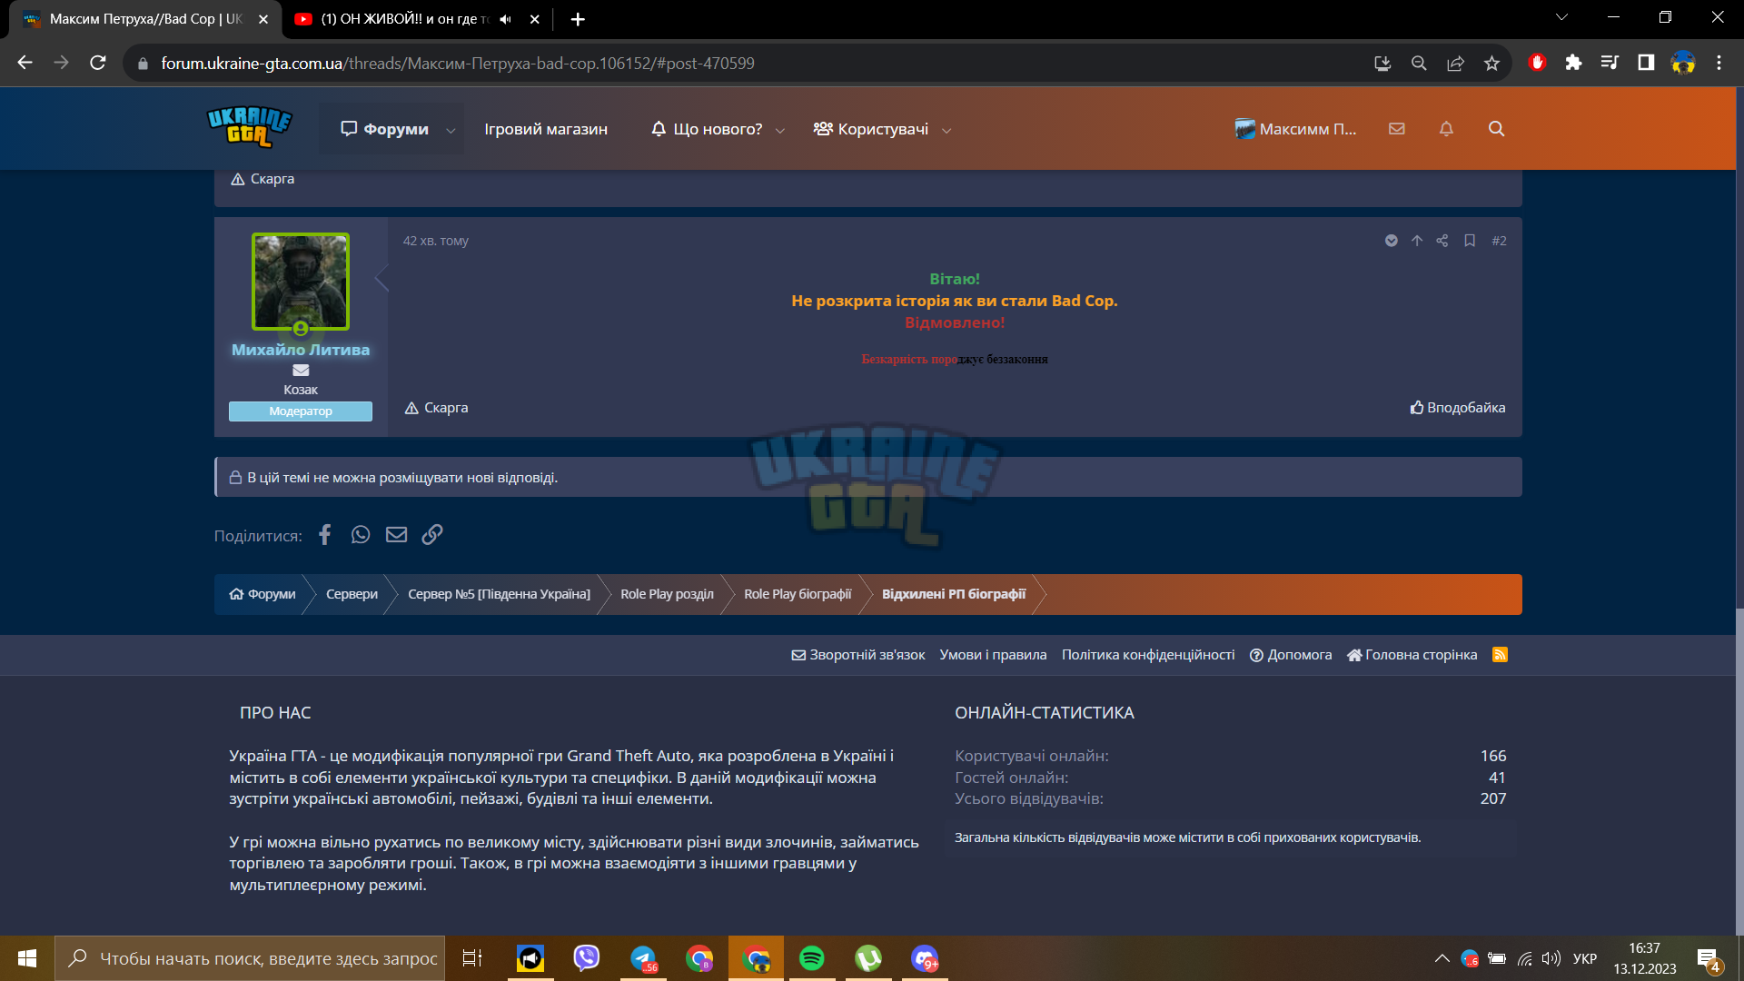This screenshot has width=1744, height=981.
Task: Install app icon in the address bar
Action: pyautogui.click(x=1382, y=63)
